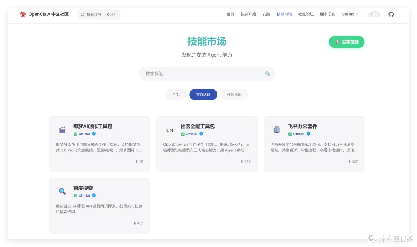Go to 首页 in the top navigation
This screenshot has height=247, width=417.
click(x=230, y=14)
